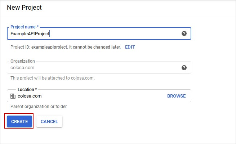
Task: Click the organization building icon in Location
Action: point(13,96)
